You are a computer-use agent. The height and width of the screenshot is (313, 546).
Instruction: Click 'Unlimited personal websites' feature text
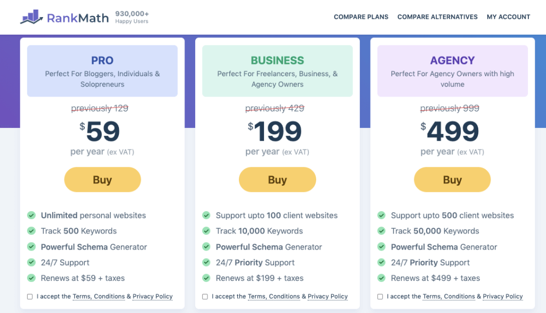click(93, 215)
